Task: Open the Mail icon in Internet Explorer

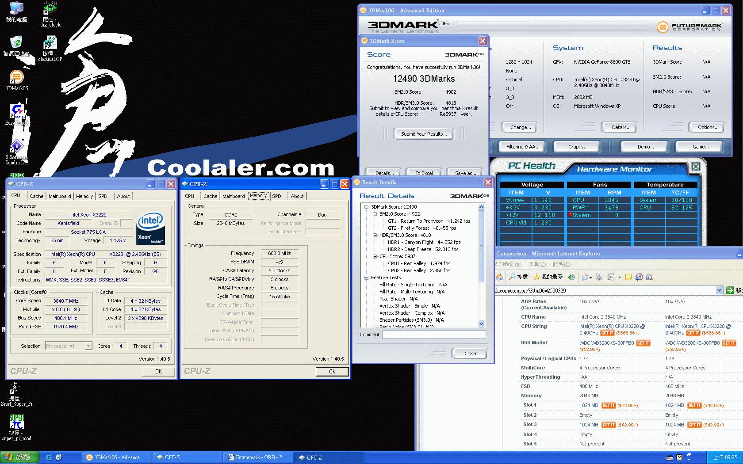Action: click(x=585, y=278)
